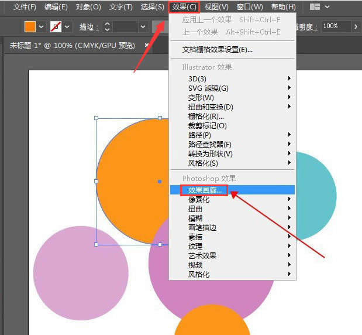Screen dimensions: 362x335
Task: Click the orange fill color swatch
Action: click(x=30, y=26)
